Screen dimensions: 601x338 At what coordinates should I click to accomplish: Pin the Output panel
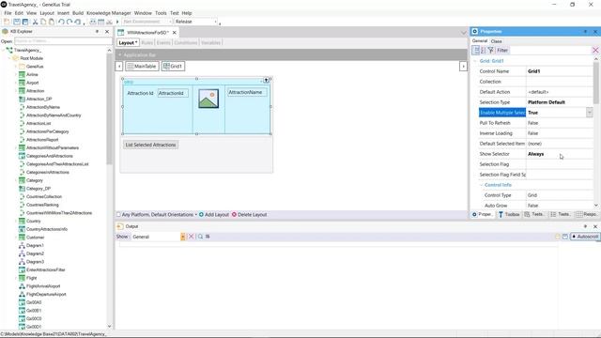pyautogui.click(x=585, y=226)
